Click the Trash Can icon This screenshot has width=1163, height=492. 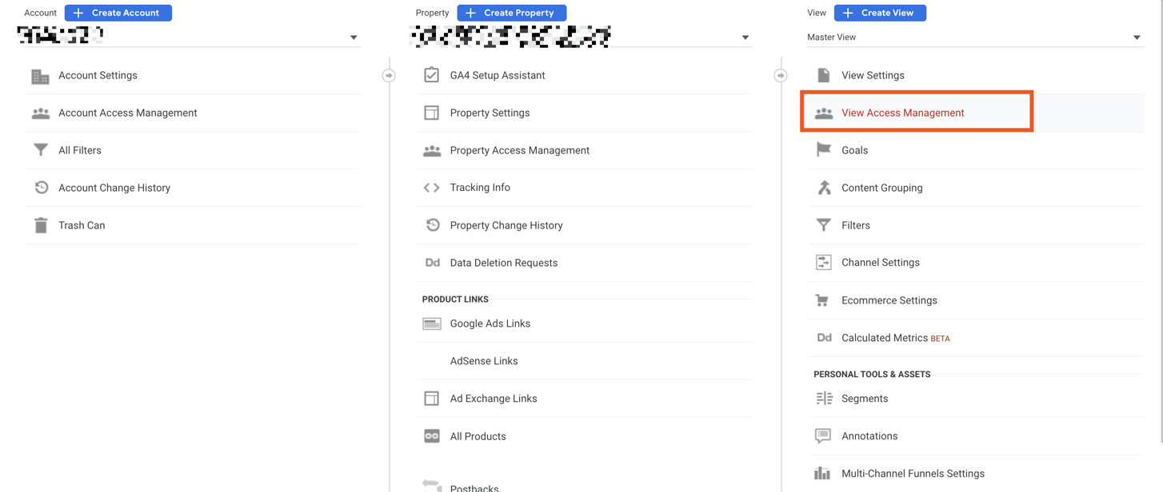(41, 225)
